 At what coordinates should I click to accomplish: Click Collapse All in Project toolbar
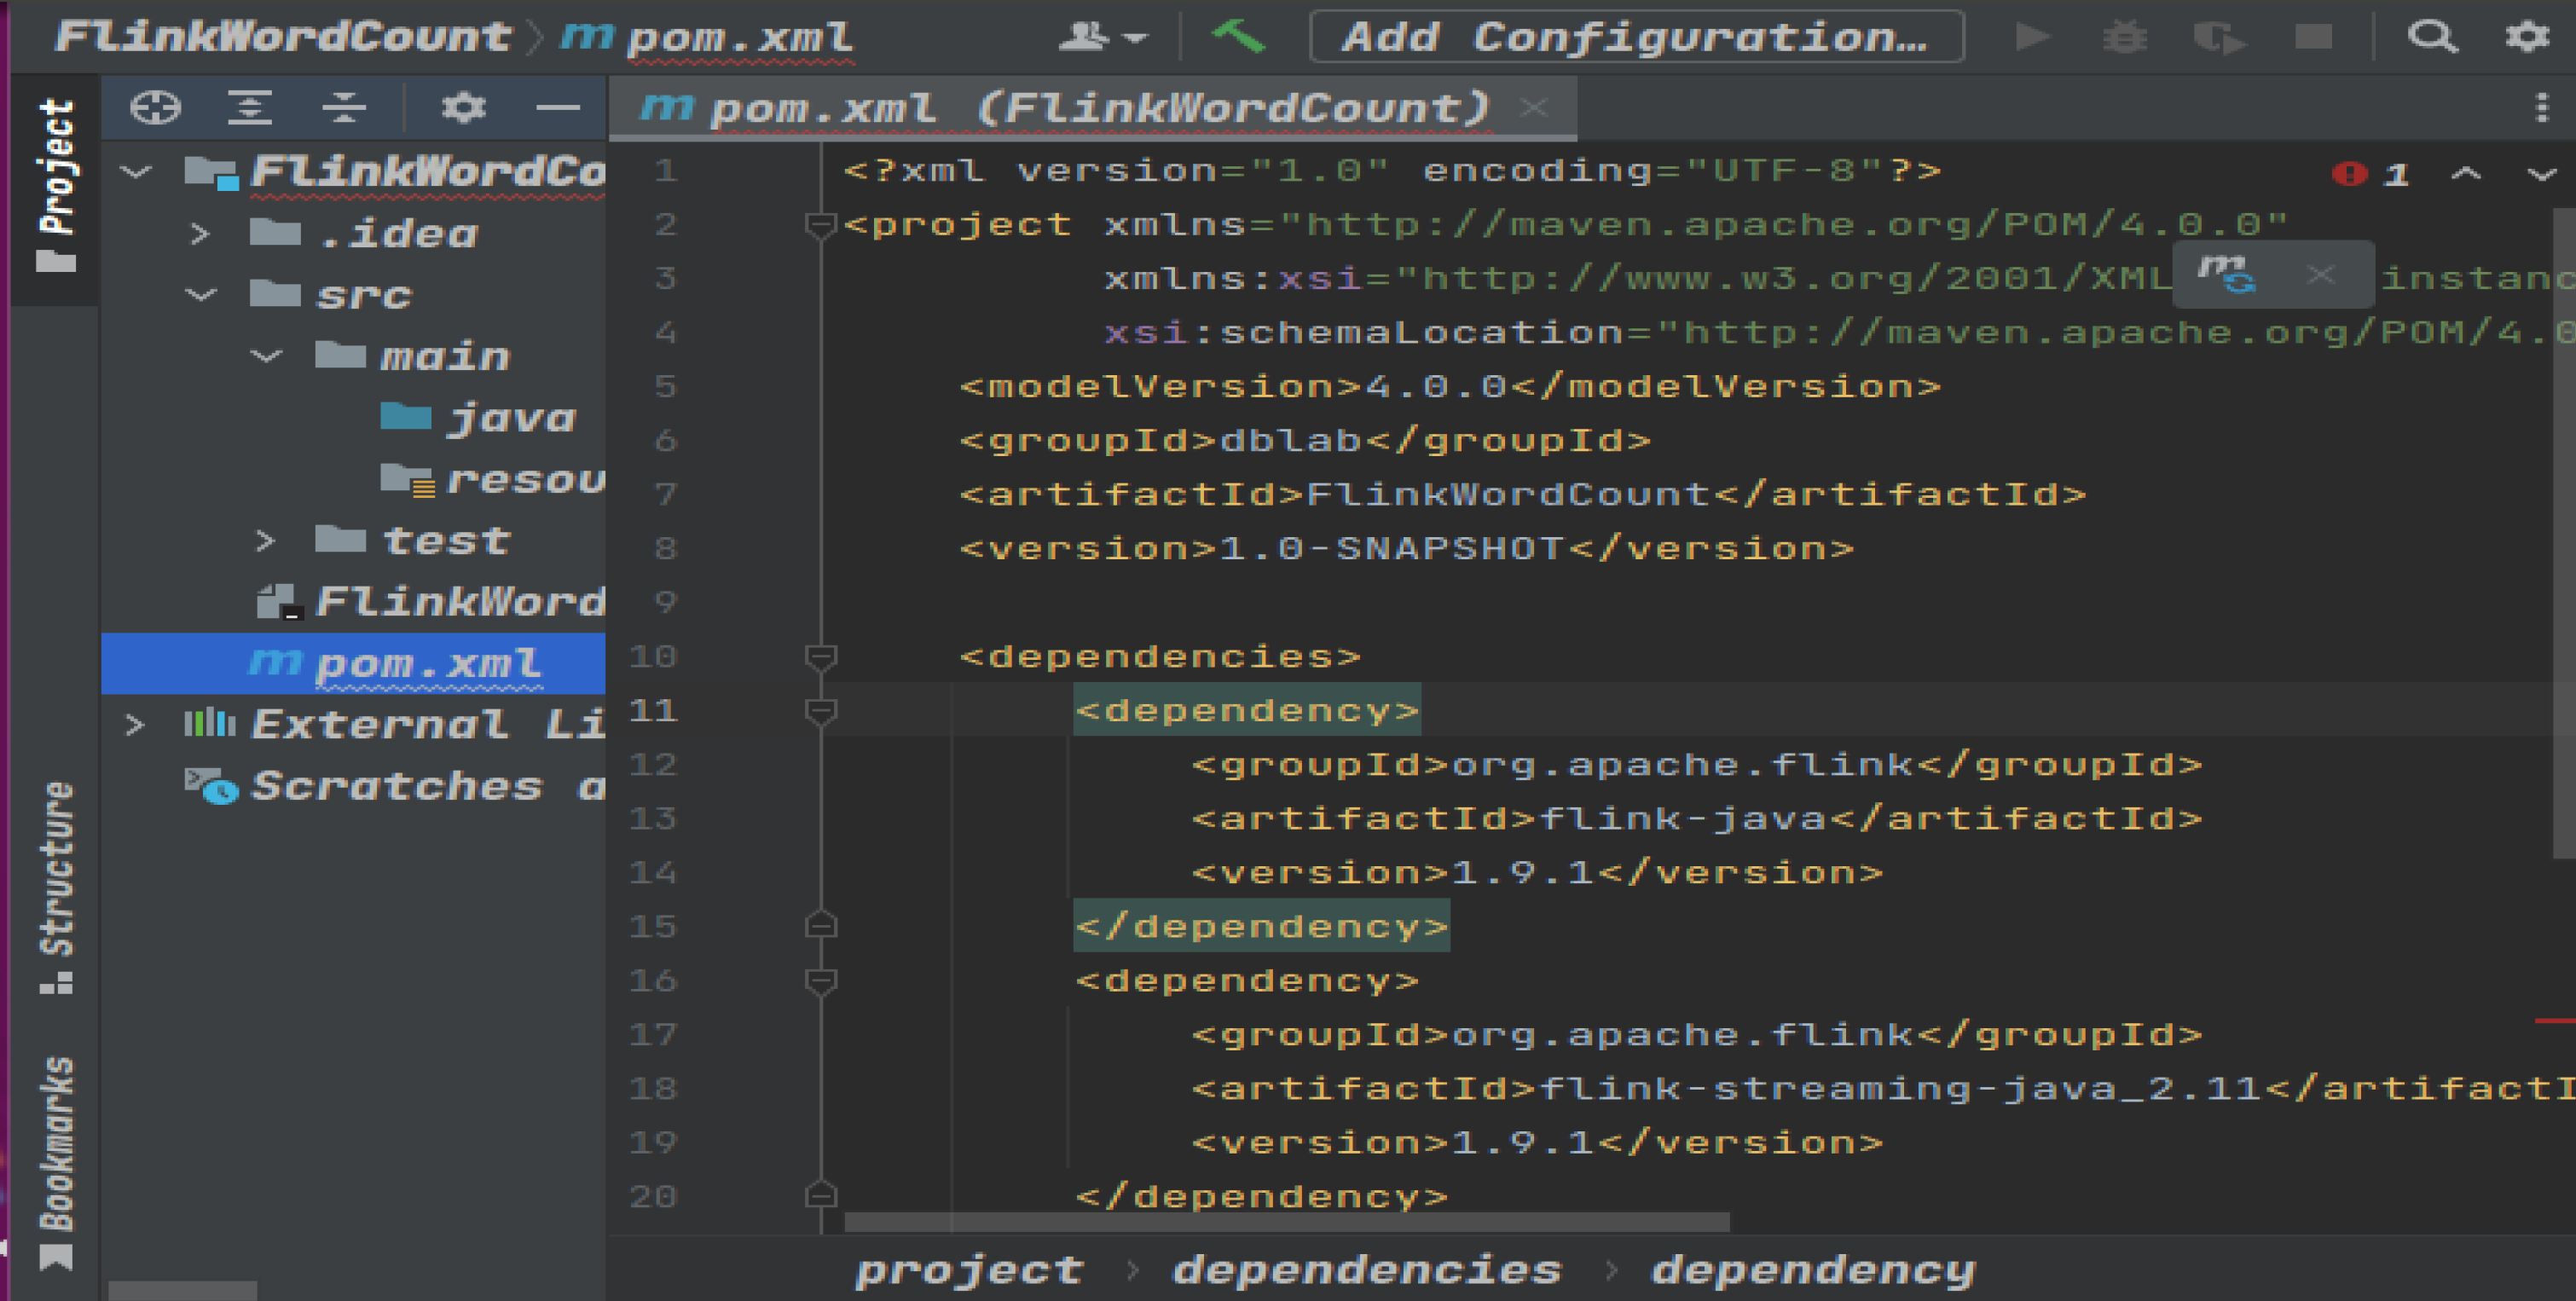point(344,107)
